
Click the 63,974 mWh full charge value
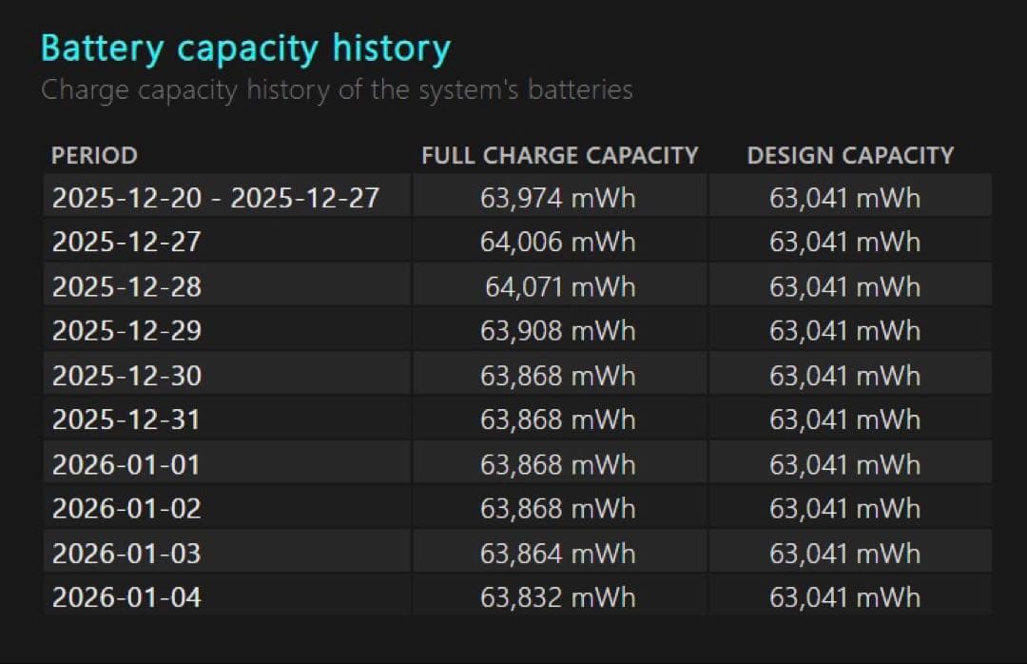point(558,198)
